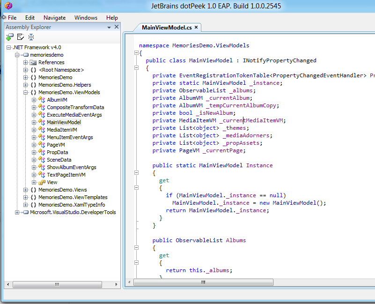Click the PageVM class icon
This screenshot has height=304, width=375.
tap(42, 145)
